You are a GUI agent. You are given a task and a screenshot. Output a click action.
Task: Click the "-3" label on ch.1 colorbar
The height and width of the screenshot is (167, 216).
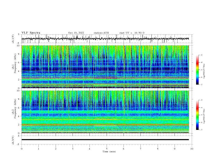pyautogui.click(x=201, y=55)
